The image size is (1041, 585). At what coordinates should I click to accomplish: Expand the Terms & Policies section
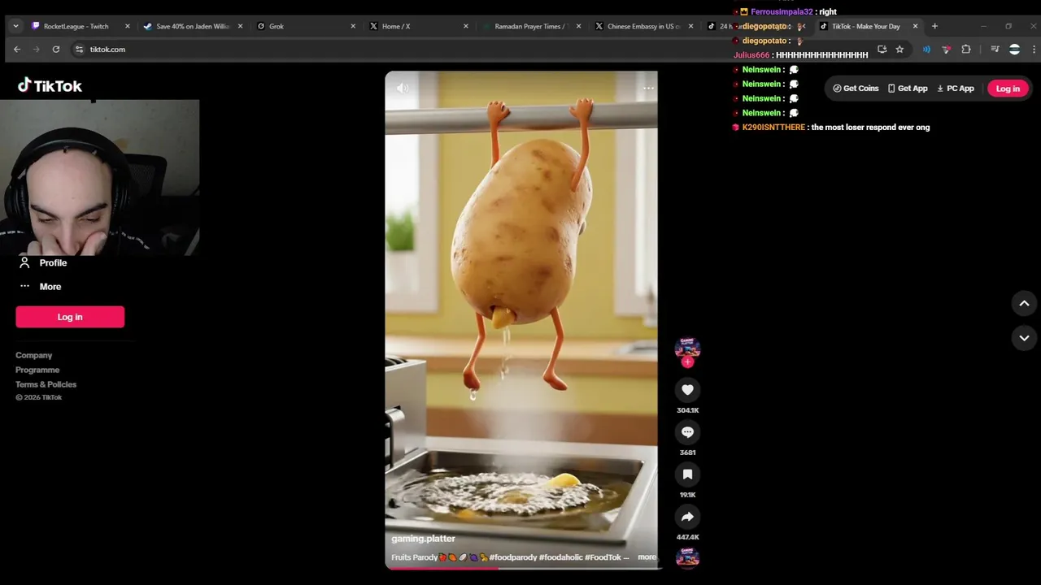pyautogui.click(x=46, y=384)
